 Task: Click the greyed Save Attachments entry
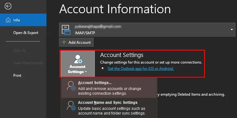coord(28,63)
